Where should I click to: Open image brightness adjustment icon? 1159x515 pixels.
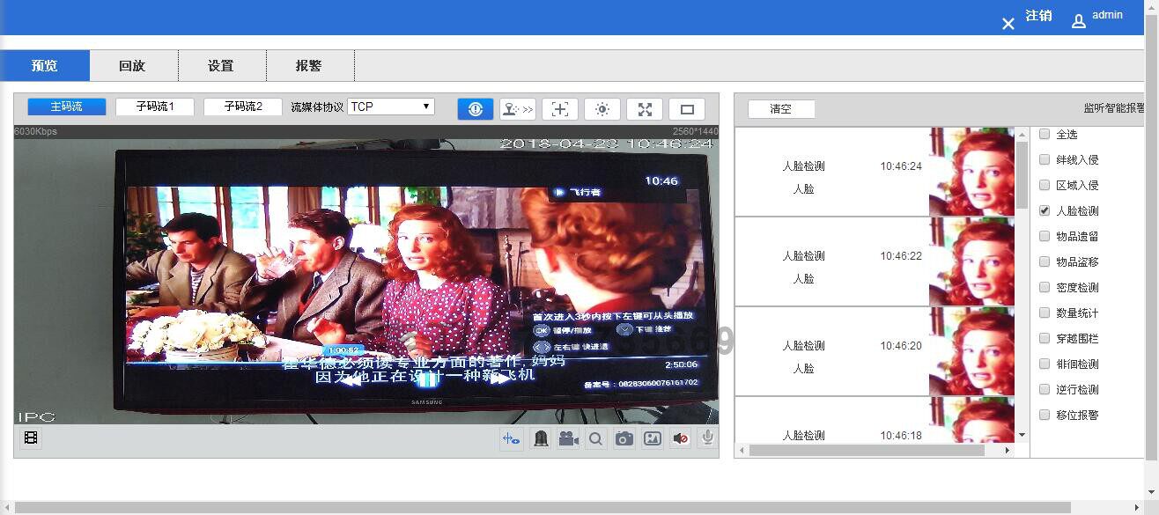coord(602,109)
